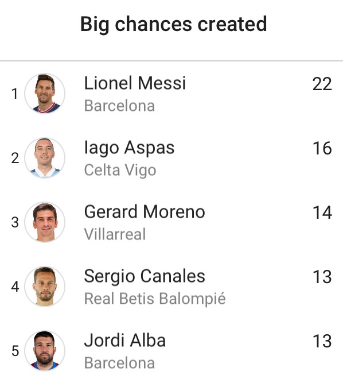The width and height of the screenshot is (343, 383).
Task: Click Messi's 22 chances value
Action: [x=322, y=84]
